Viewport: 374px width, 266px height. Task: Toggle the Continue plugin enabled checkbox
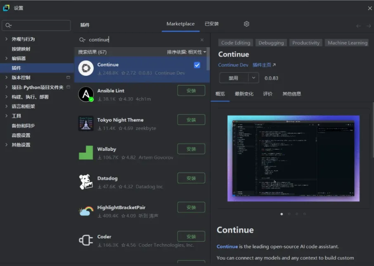pyautogui.click(x=197, y=65)
